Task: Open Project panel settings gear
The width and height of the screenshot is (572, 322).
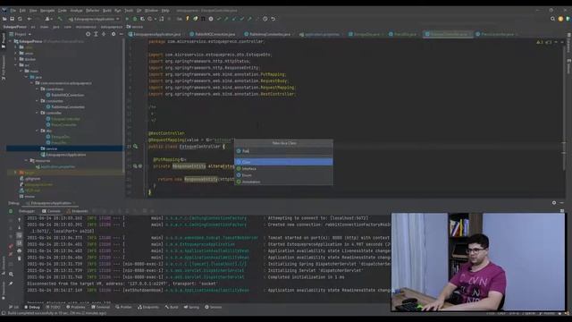Action: pyautogui.click(x=114, y=34)
